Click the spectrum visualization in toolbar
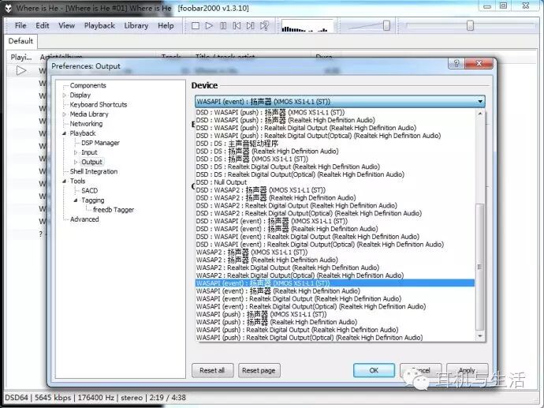 click(307, 26)
